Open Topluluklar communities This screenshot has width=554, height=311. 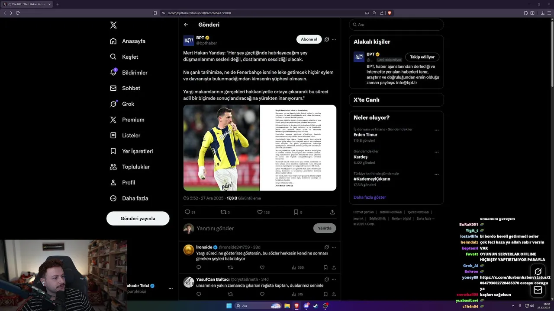pyautogui.click(x=130, y=167)
